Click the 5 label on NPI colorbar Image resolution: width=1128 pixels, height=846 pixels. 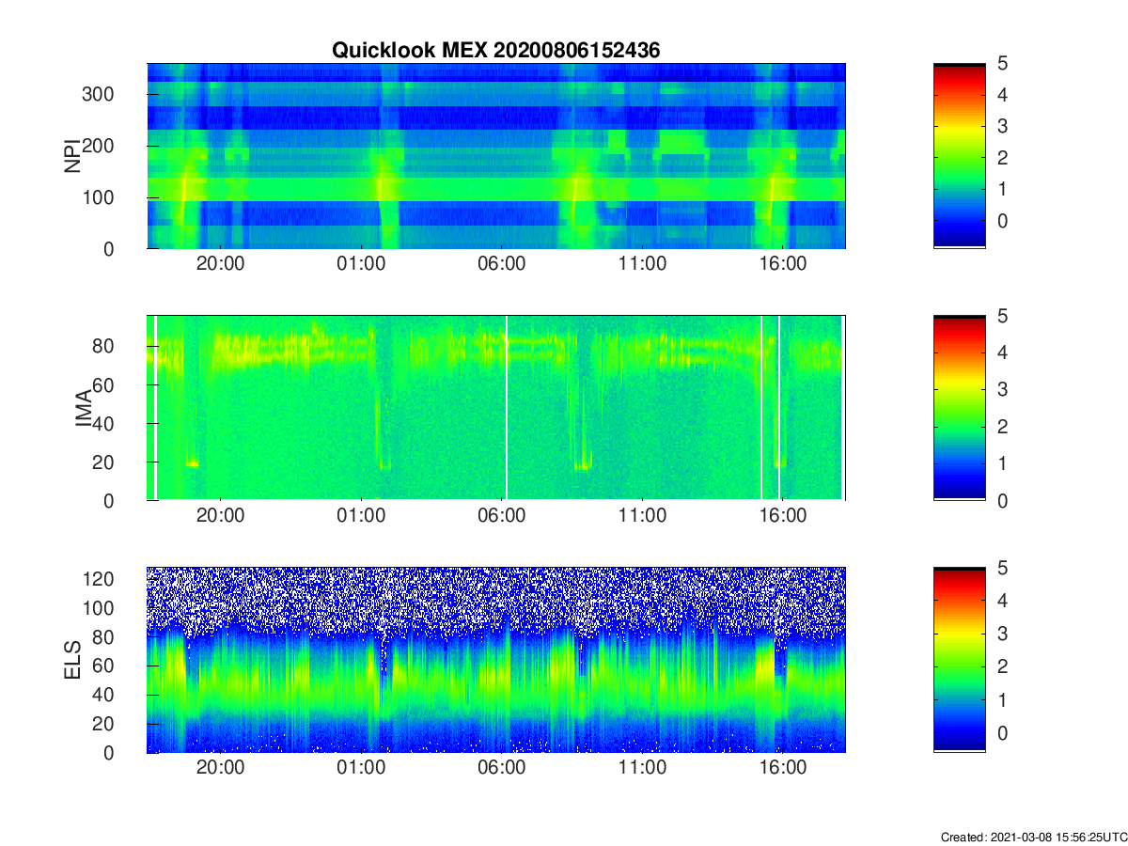tap(1002, 63)
